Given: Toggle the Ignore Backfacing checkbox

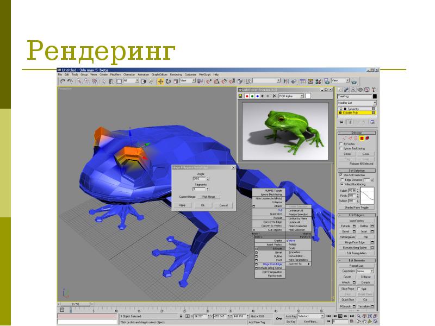Looking at the screenshot, I should (341, 148).
